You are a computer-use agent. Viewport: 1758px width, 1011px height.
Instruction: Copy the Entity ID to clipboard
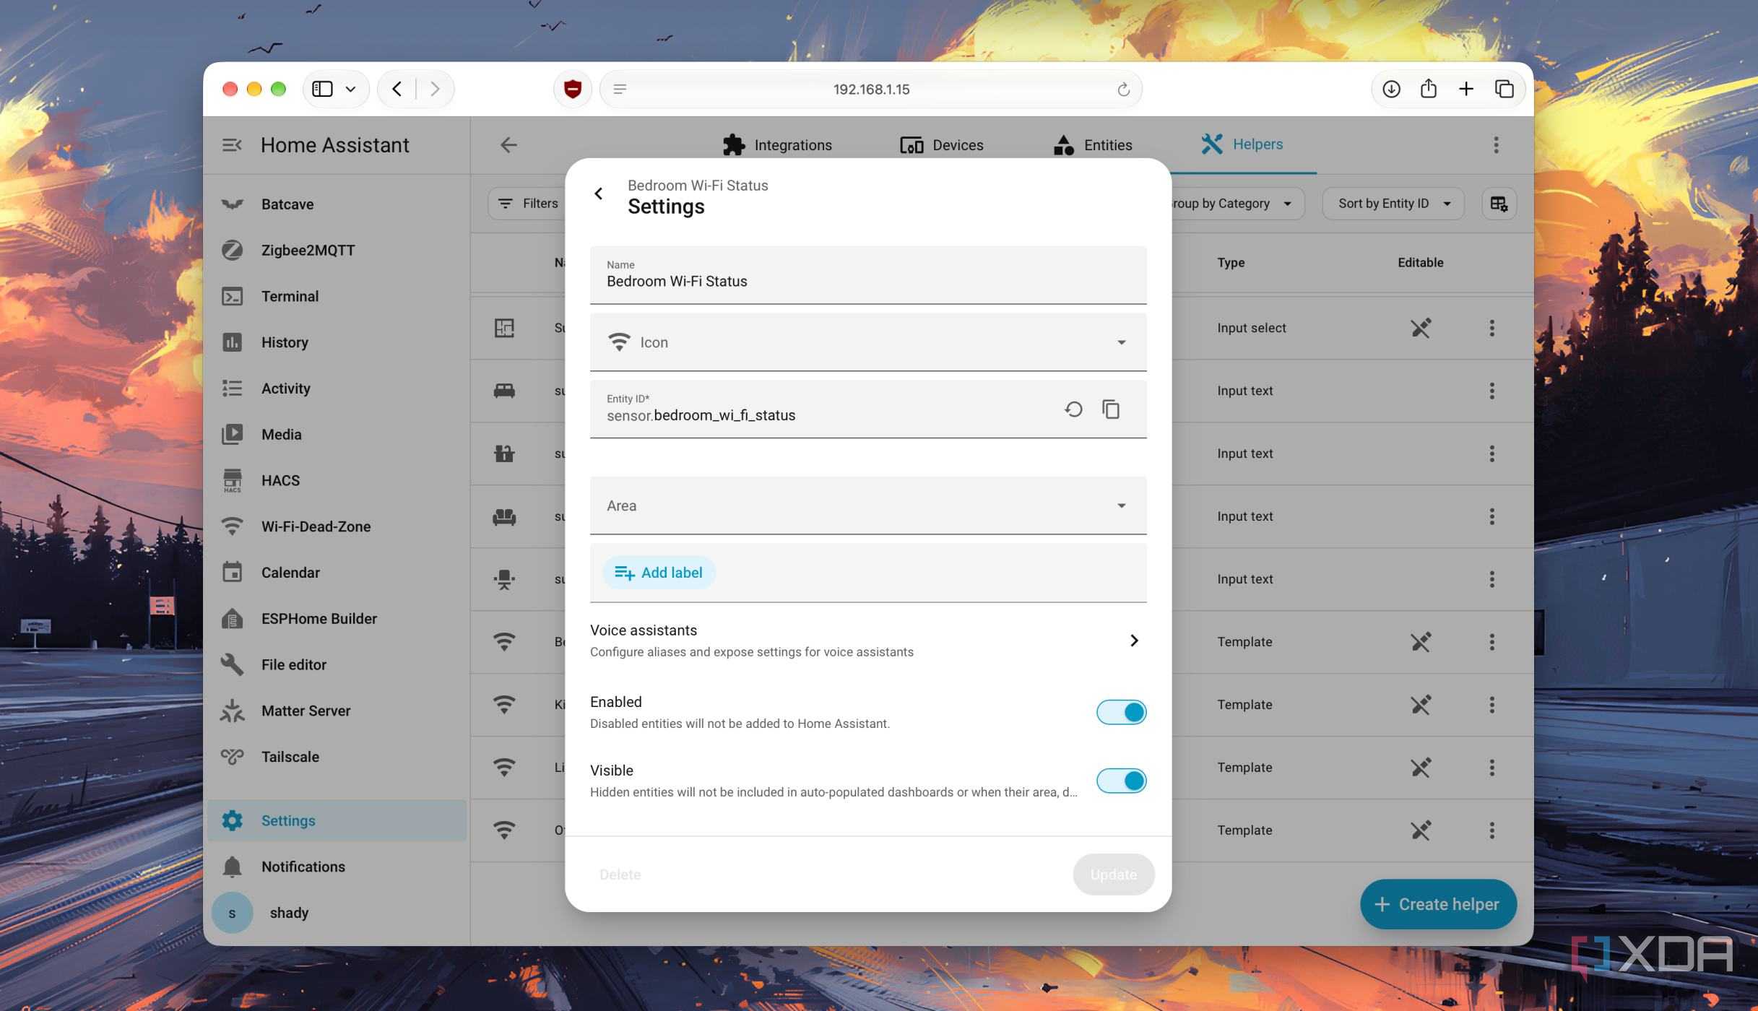[1111, 409]
